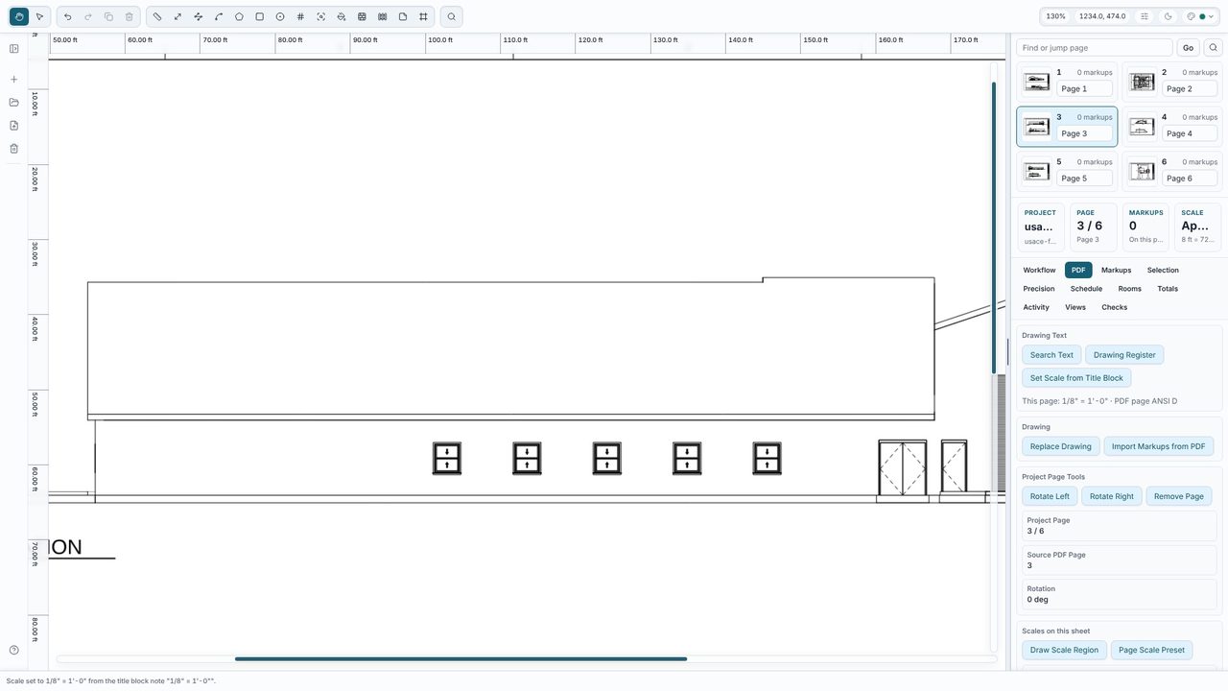
Task: Open the Checks tab
Action: pyautogui.click(x=1114, y=307)
